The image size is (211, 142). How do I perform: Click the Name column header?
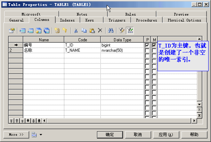pyautogui.click(x=44, y=40)
